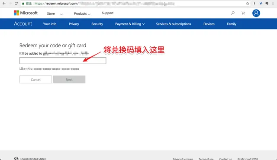Open Services & subscriptions tab

click(x=174, y=24)
